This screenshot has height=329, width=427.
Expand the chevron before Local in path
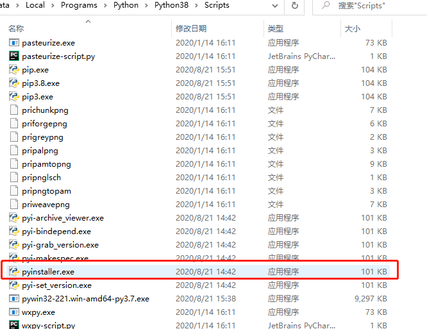click(x=17, y=5)
